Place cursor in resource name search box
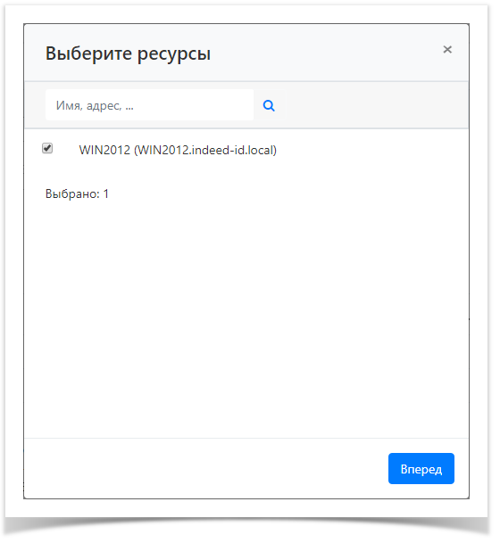 pyautogui.click(x=149, y=105)
